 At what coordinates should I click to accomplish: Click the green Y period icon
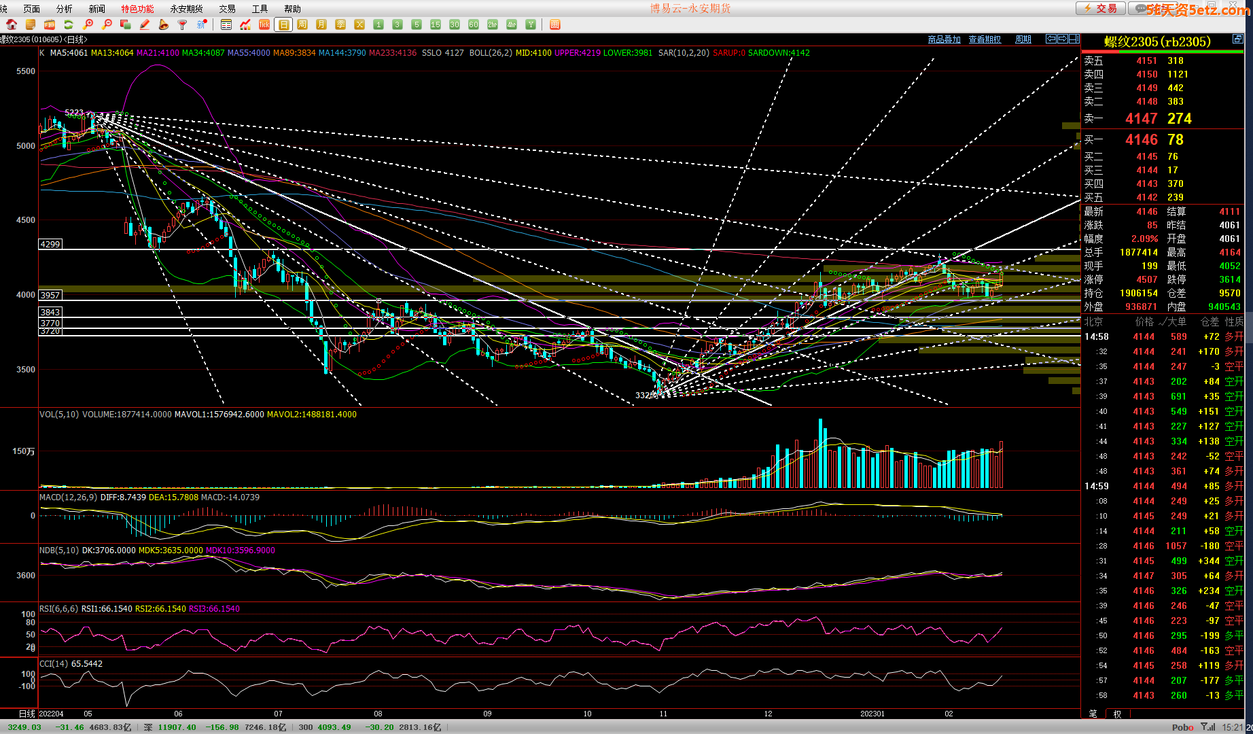click(x=531, y=24)
